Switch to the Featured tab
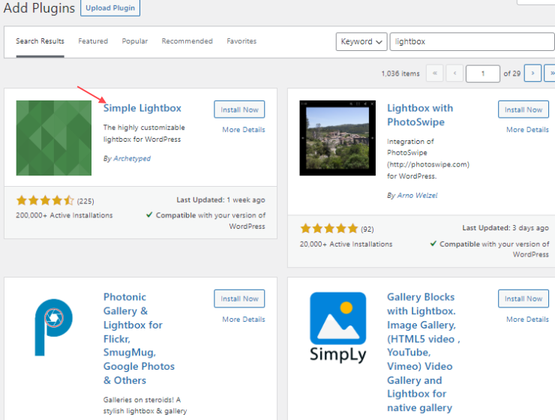The image size is (555, 420). (x=93, y=41)
